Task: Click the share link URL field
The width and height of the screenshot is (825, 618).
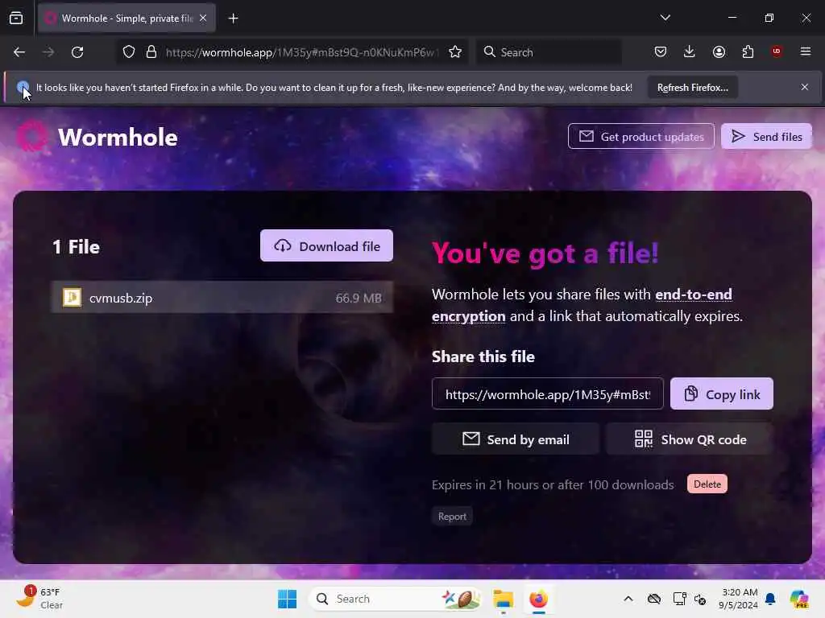Action: tap(548, 394)
